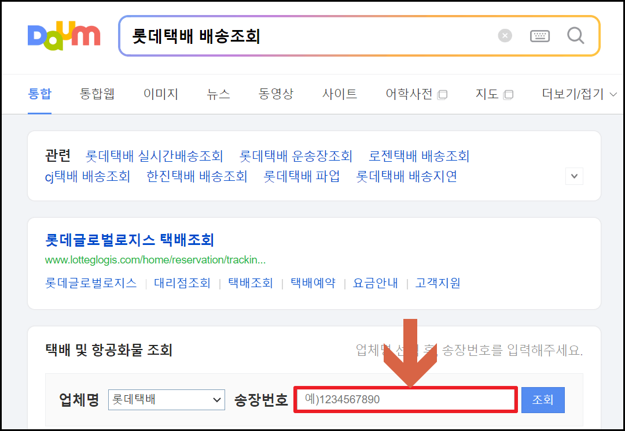The width and height of the screenshot is (625, 431).
Task: Click the 택배 및 항공화물 조회 heading
Action: coord(109,350)
